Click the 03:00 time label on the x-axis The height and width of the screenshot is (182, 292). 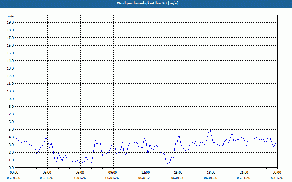[47, 172]
